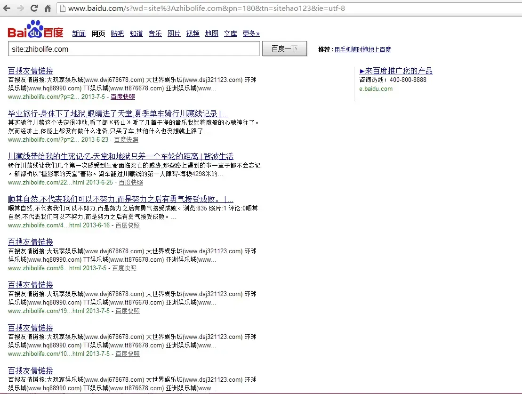Open 来百度推广您的产品 ad link

[x=396, y=71]
